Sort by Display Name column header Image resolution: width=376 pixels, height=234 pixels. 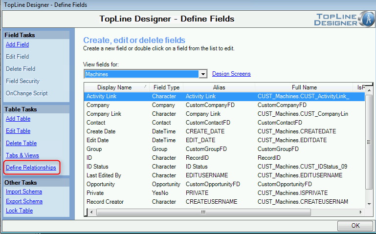[116, 87]
